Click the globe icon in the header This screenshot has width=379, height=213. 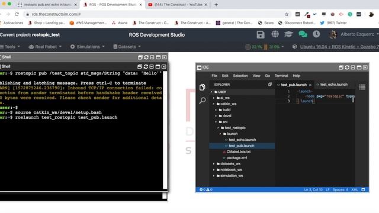[x=275, y=34]
